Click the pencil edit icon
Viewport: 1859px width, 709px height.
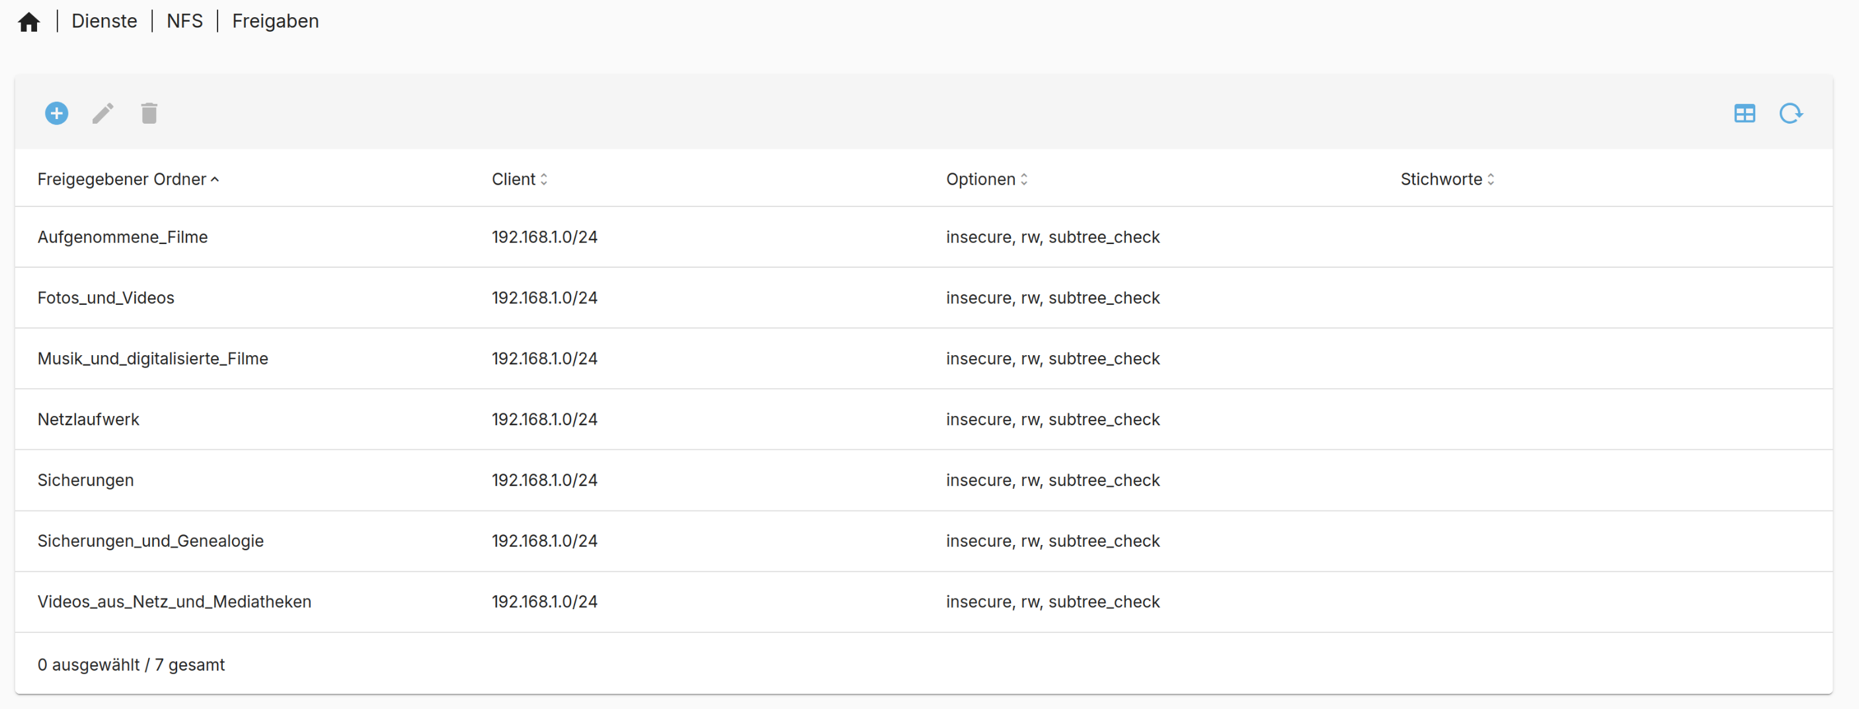(x=102, y=113)
